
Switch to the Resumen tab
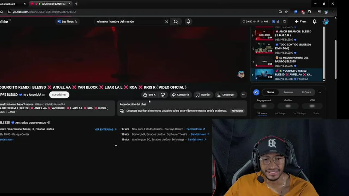(288, 92)
